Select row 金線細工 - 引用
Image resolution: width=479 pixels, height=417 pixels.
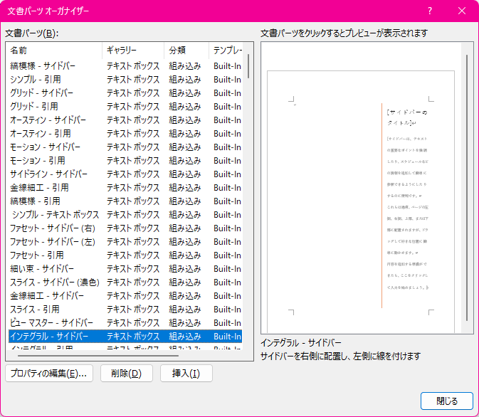click(x=125, y=188)
